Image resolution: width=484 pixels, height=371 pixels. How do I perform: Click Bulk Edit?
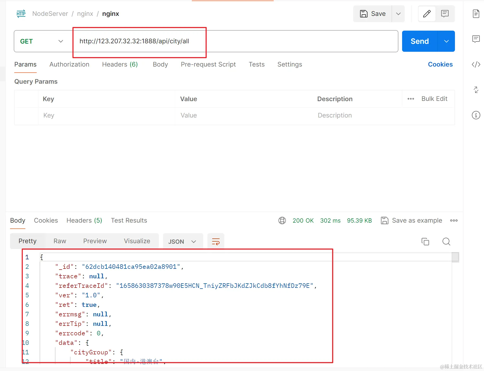pyautogui.click(x=434, y=99)
